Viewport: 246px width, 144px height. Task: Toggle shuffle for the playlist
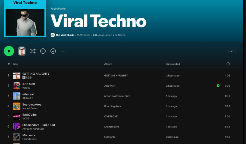pyautogui.click(x=33, y=51)
